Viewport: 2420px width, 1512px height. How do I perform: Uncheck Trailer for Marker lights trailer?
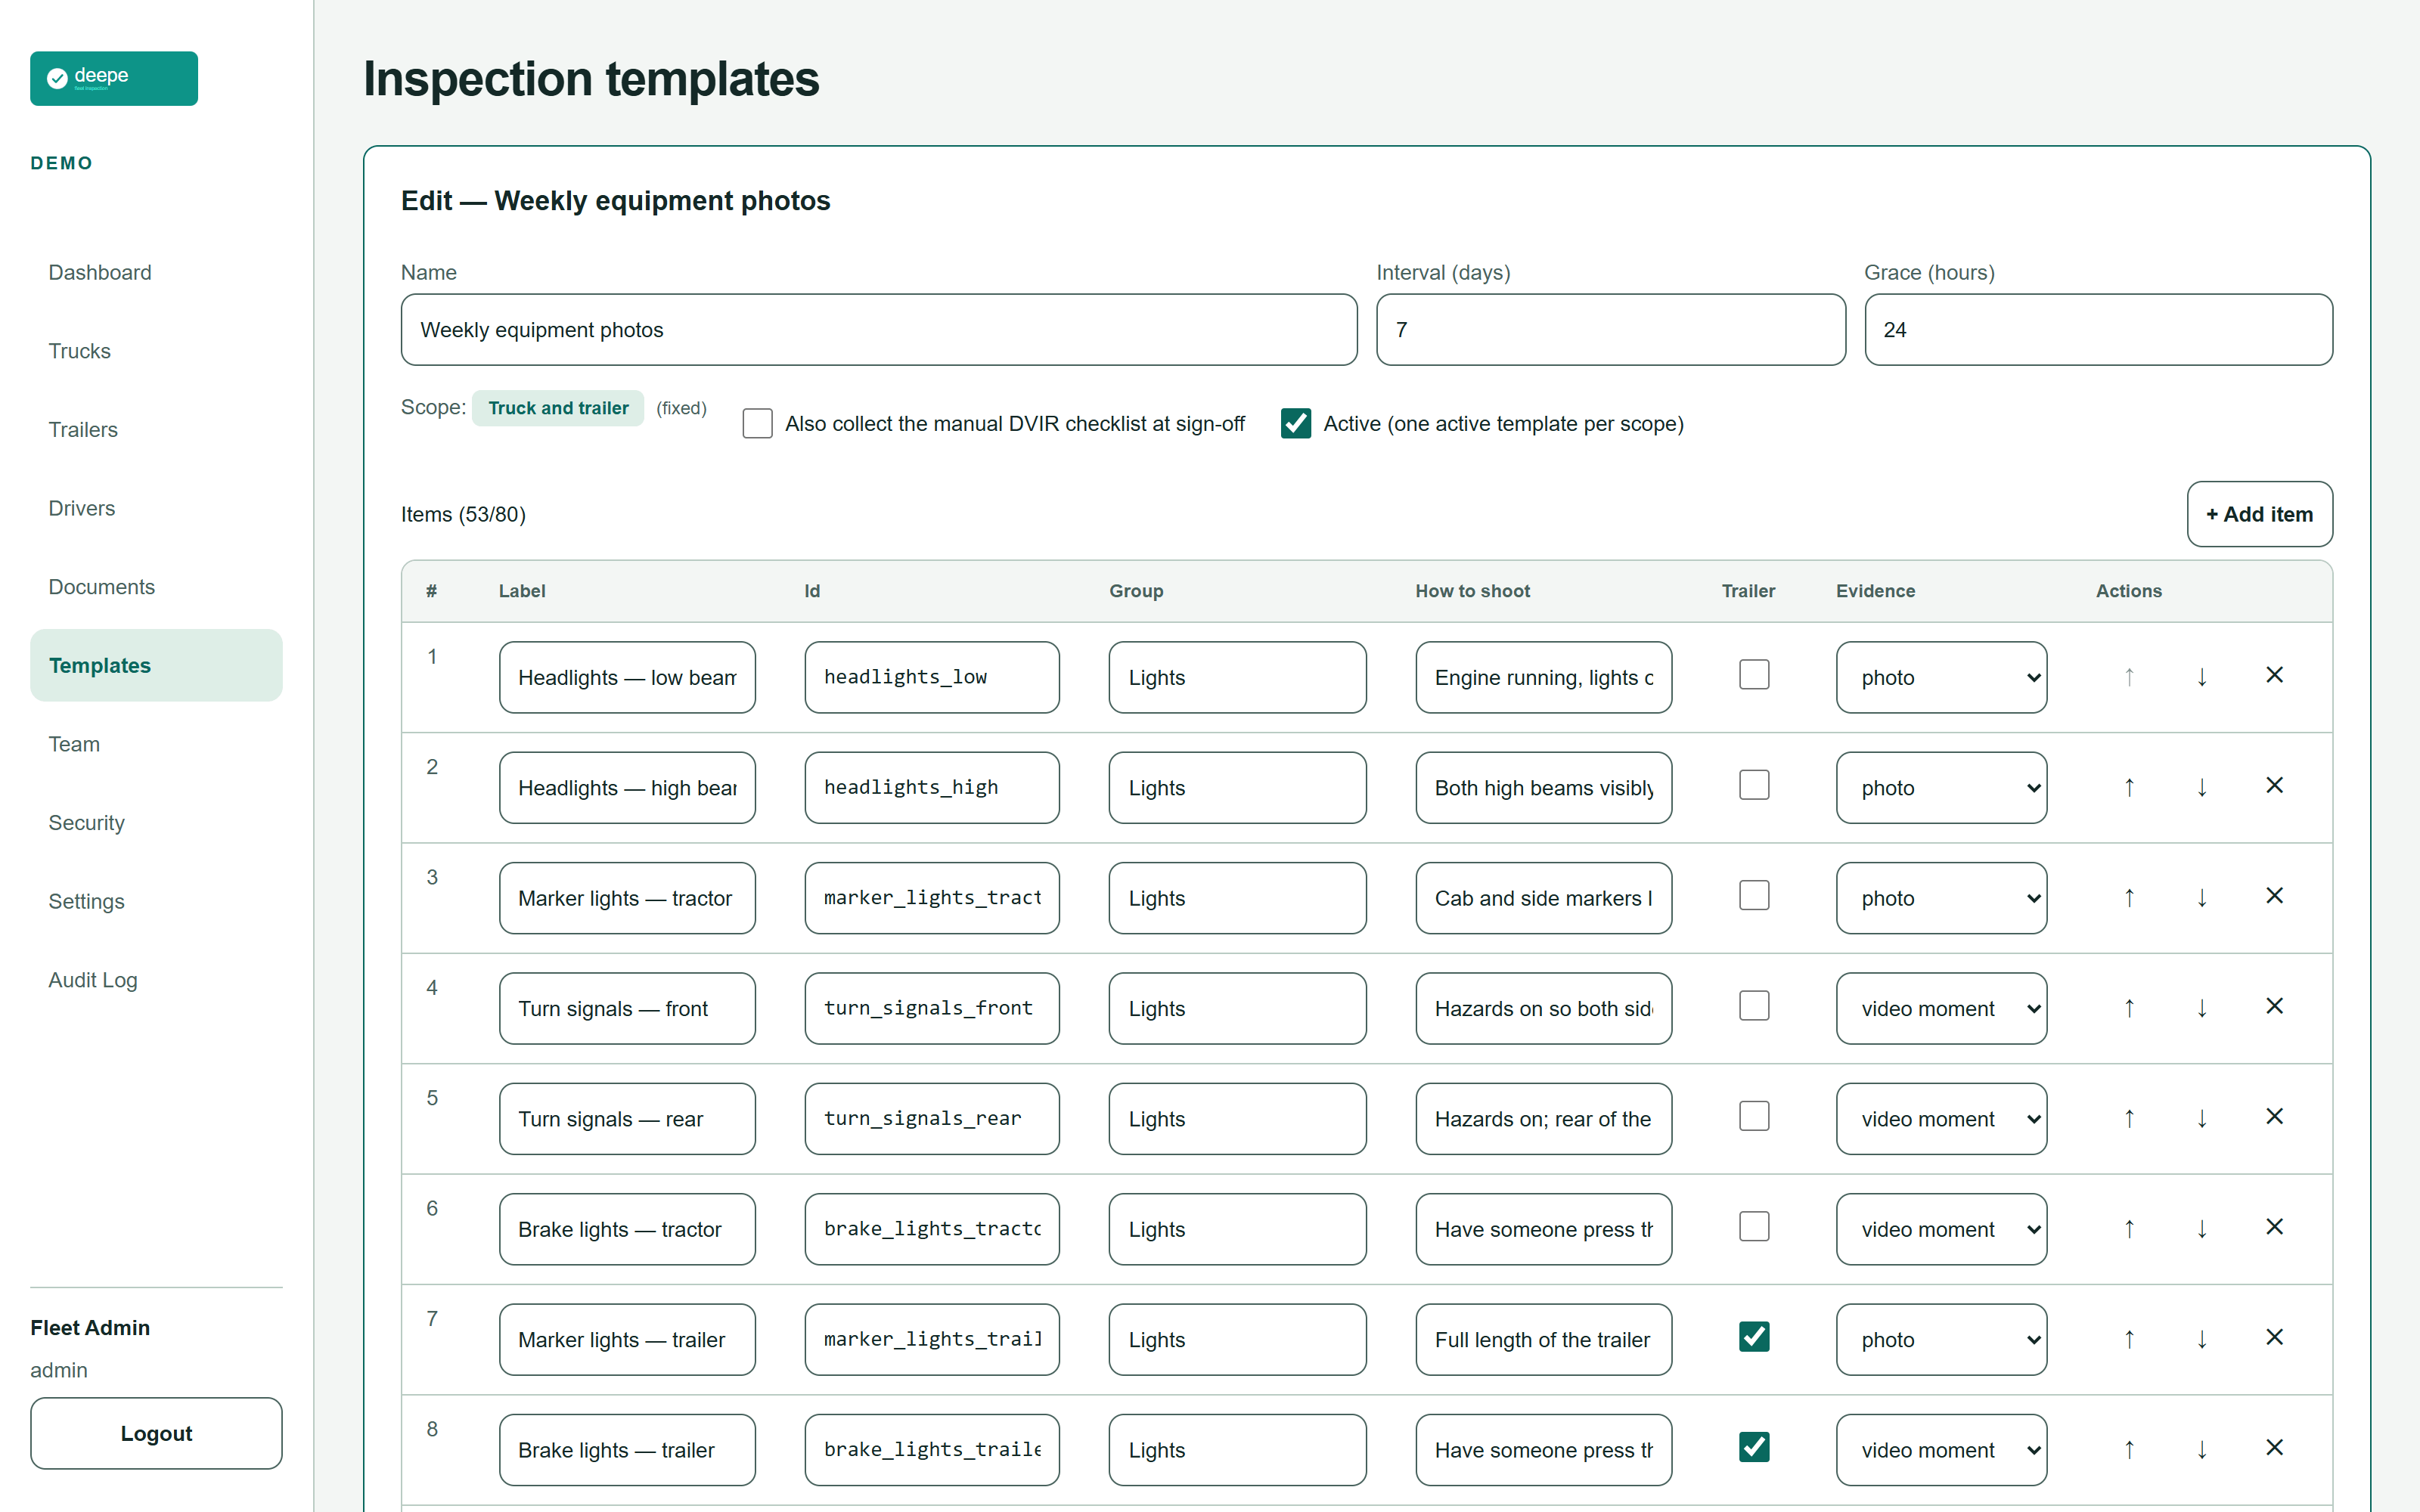tap(1754, 1337)
